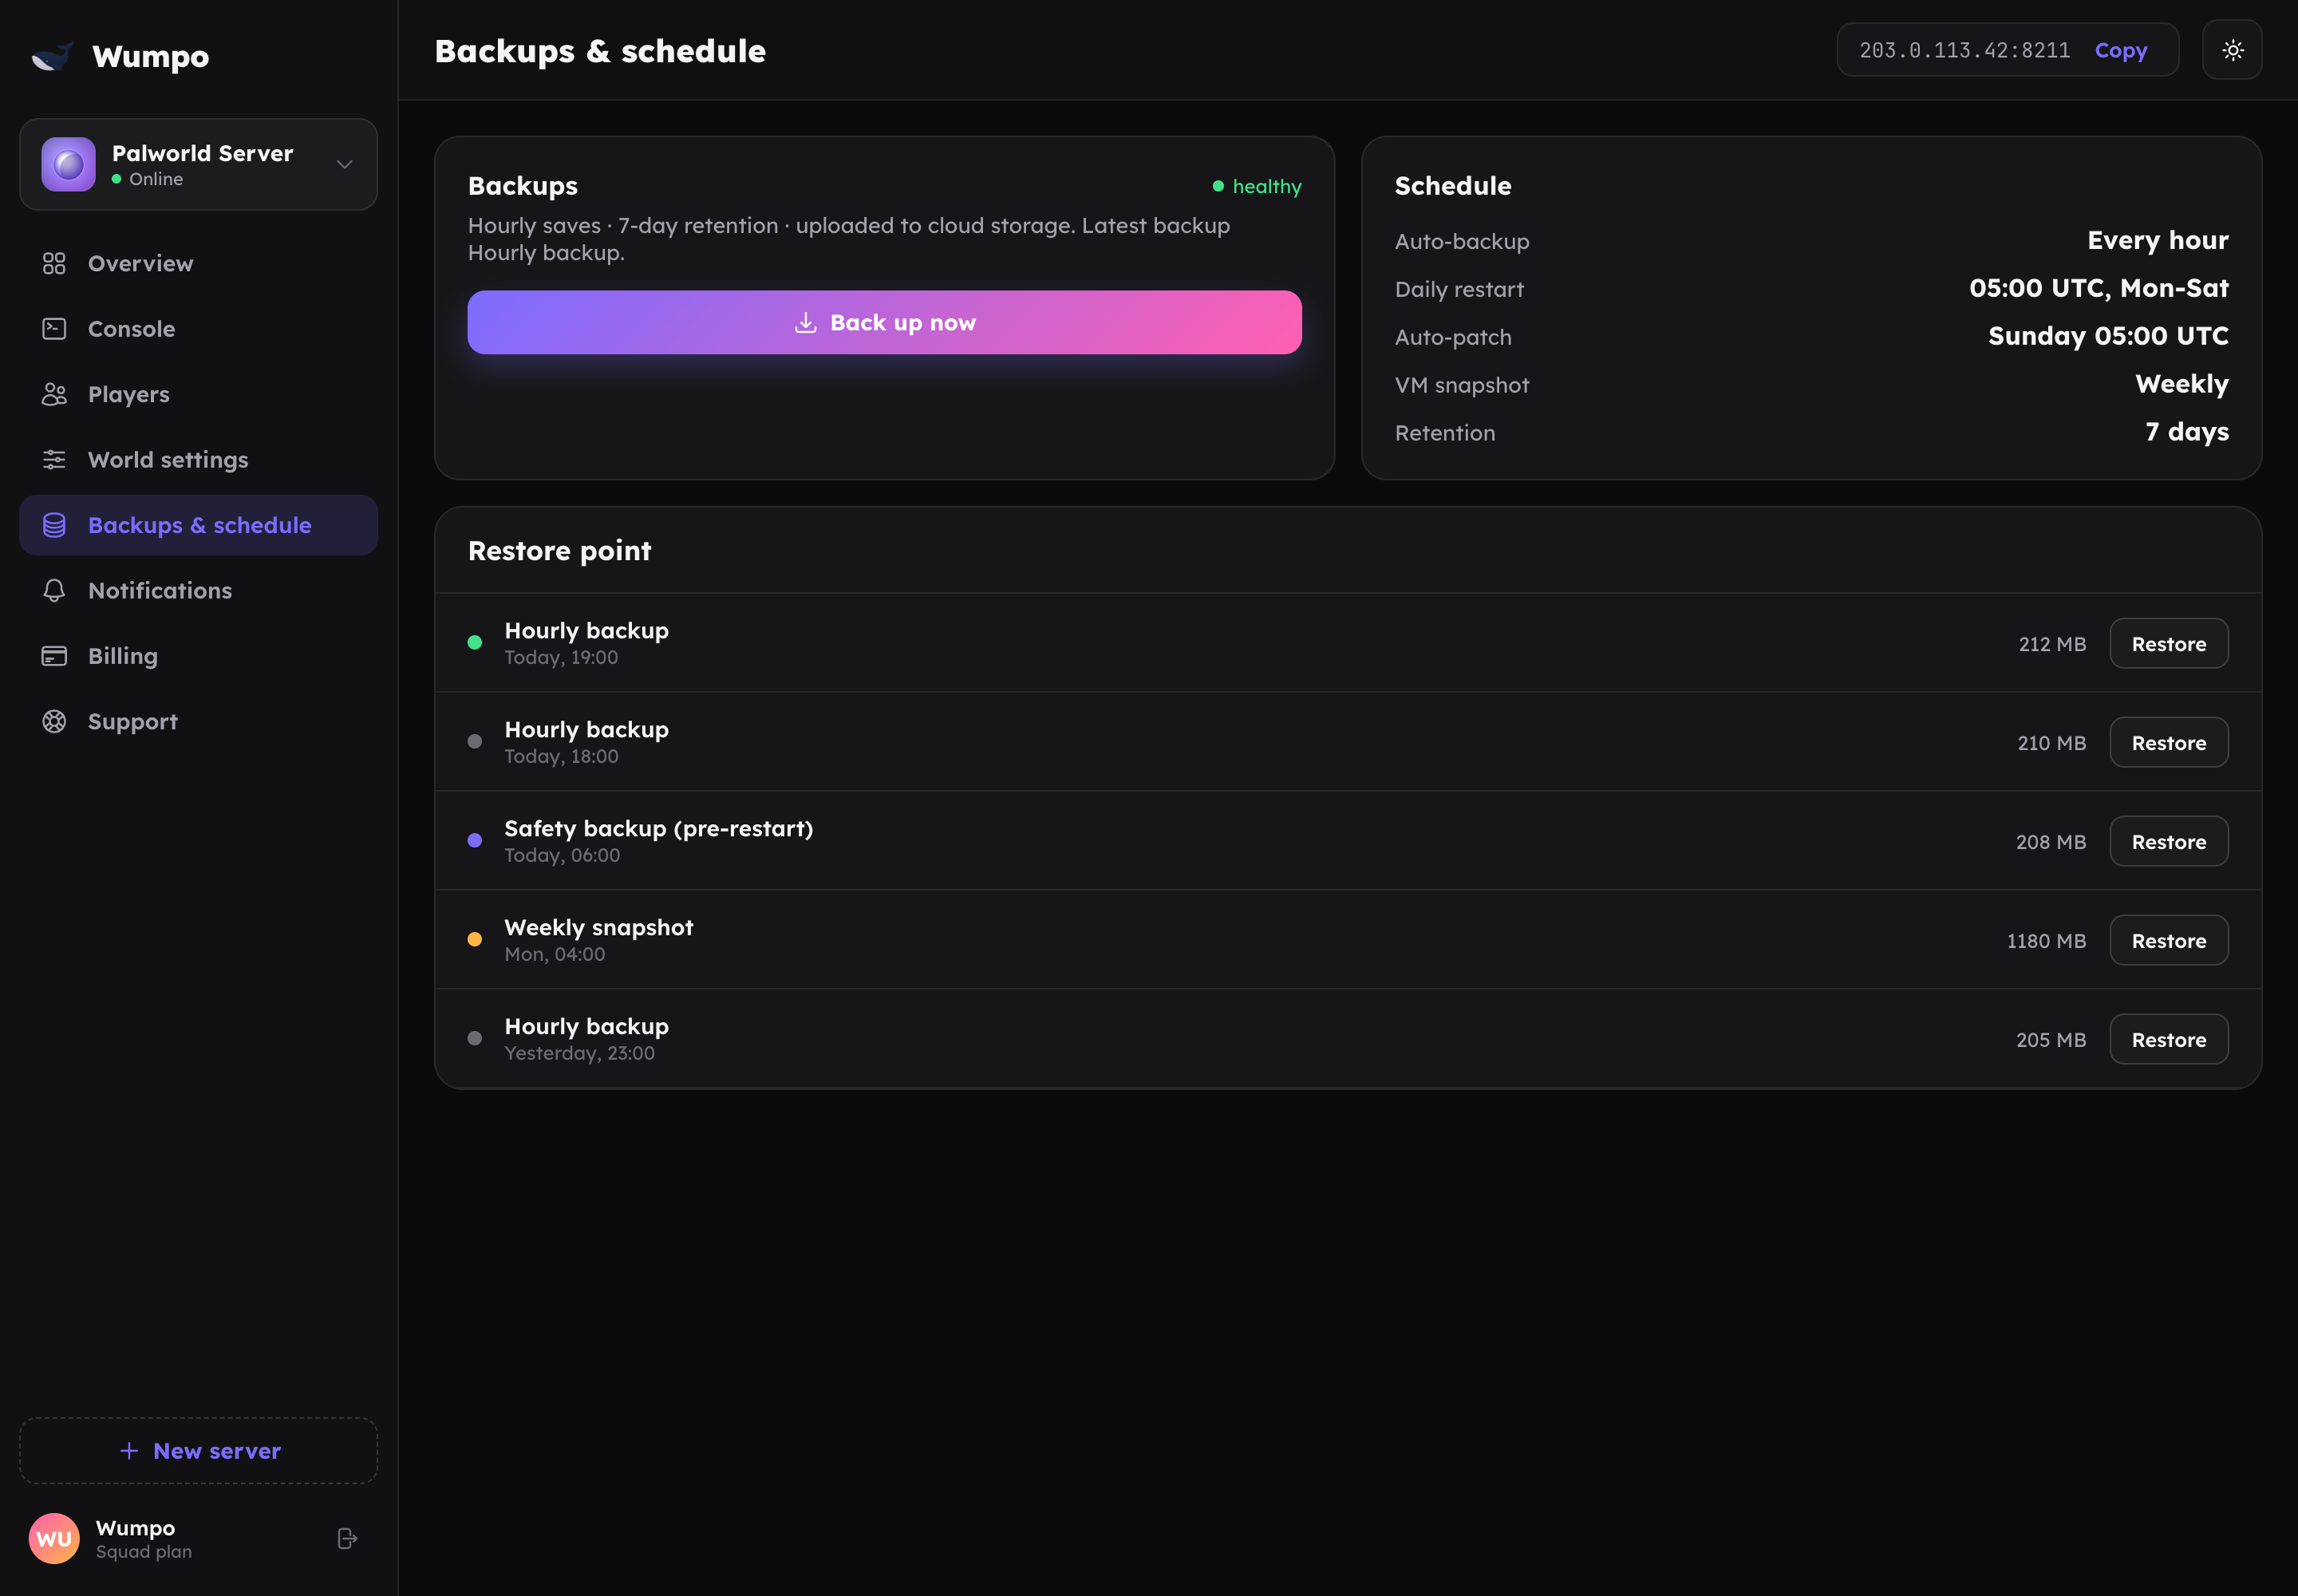Viewport: 2298px width, 1596px height.
Task: Click purple dot of Safety backup row
Action: (x=475, y=841)
